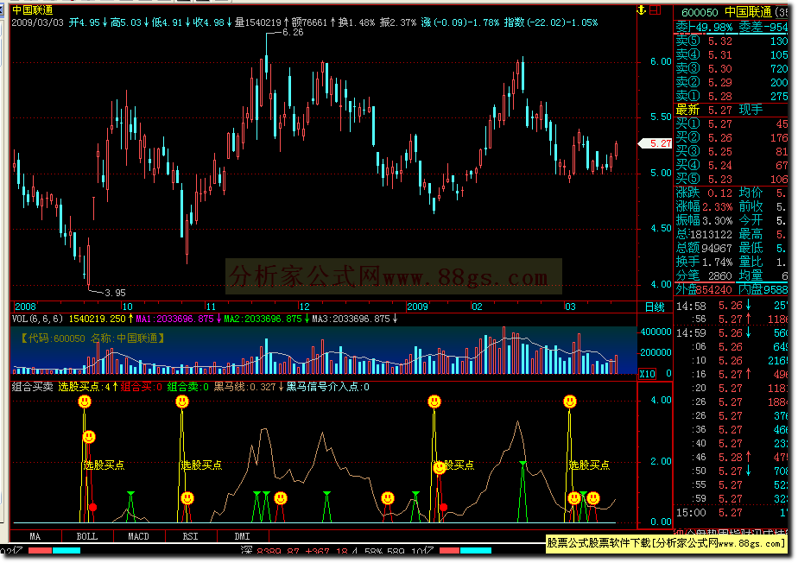Screen dimensions: 798x563
Task: Click the X10 multiplier box on the volume axis
Action: point(647,374)
